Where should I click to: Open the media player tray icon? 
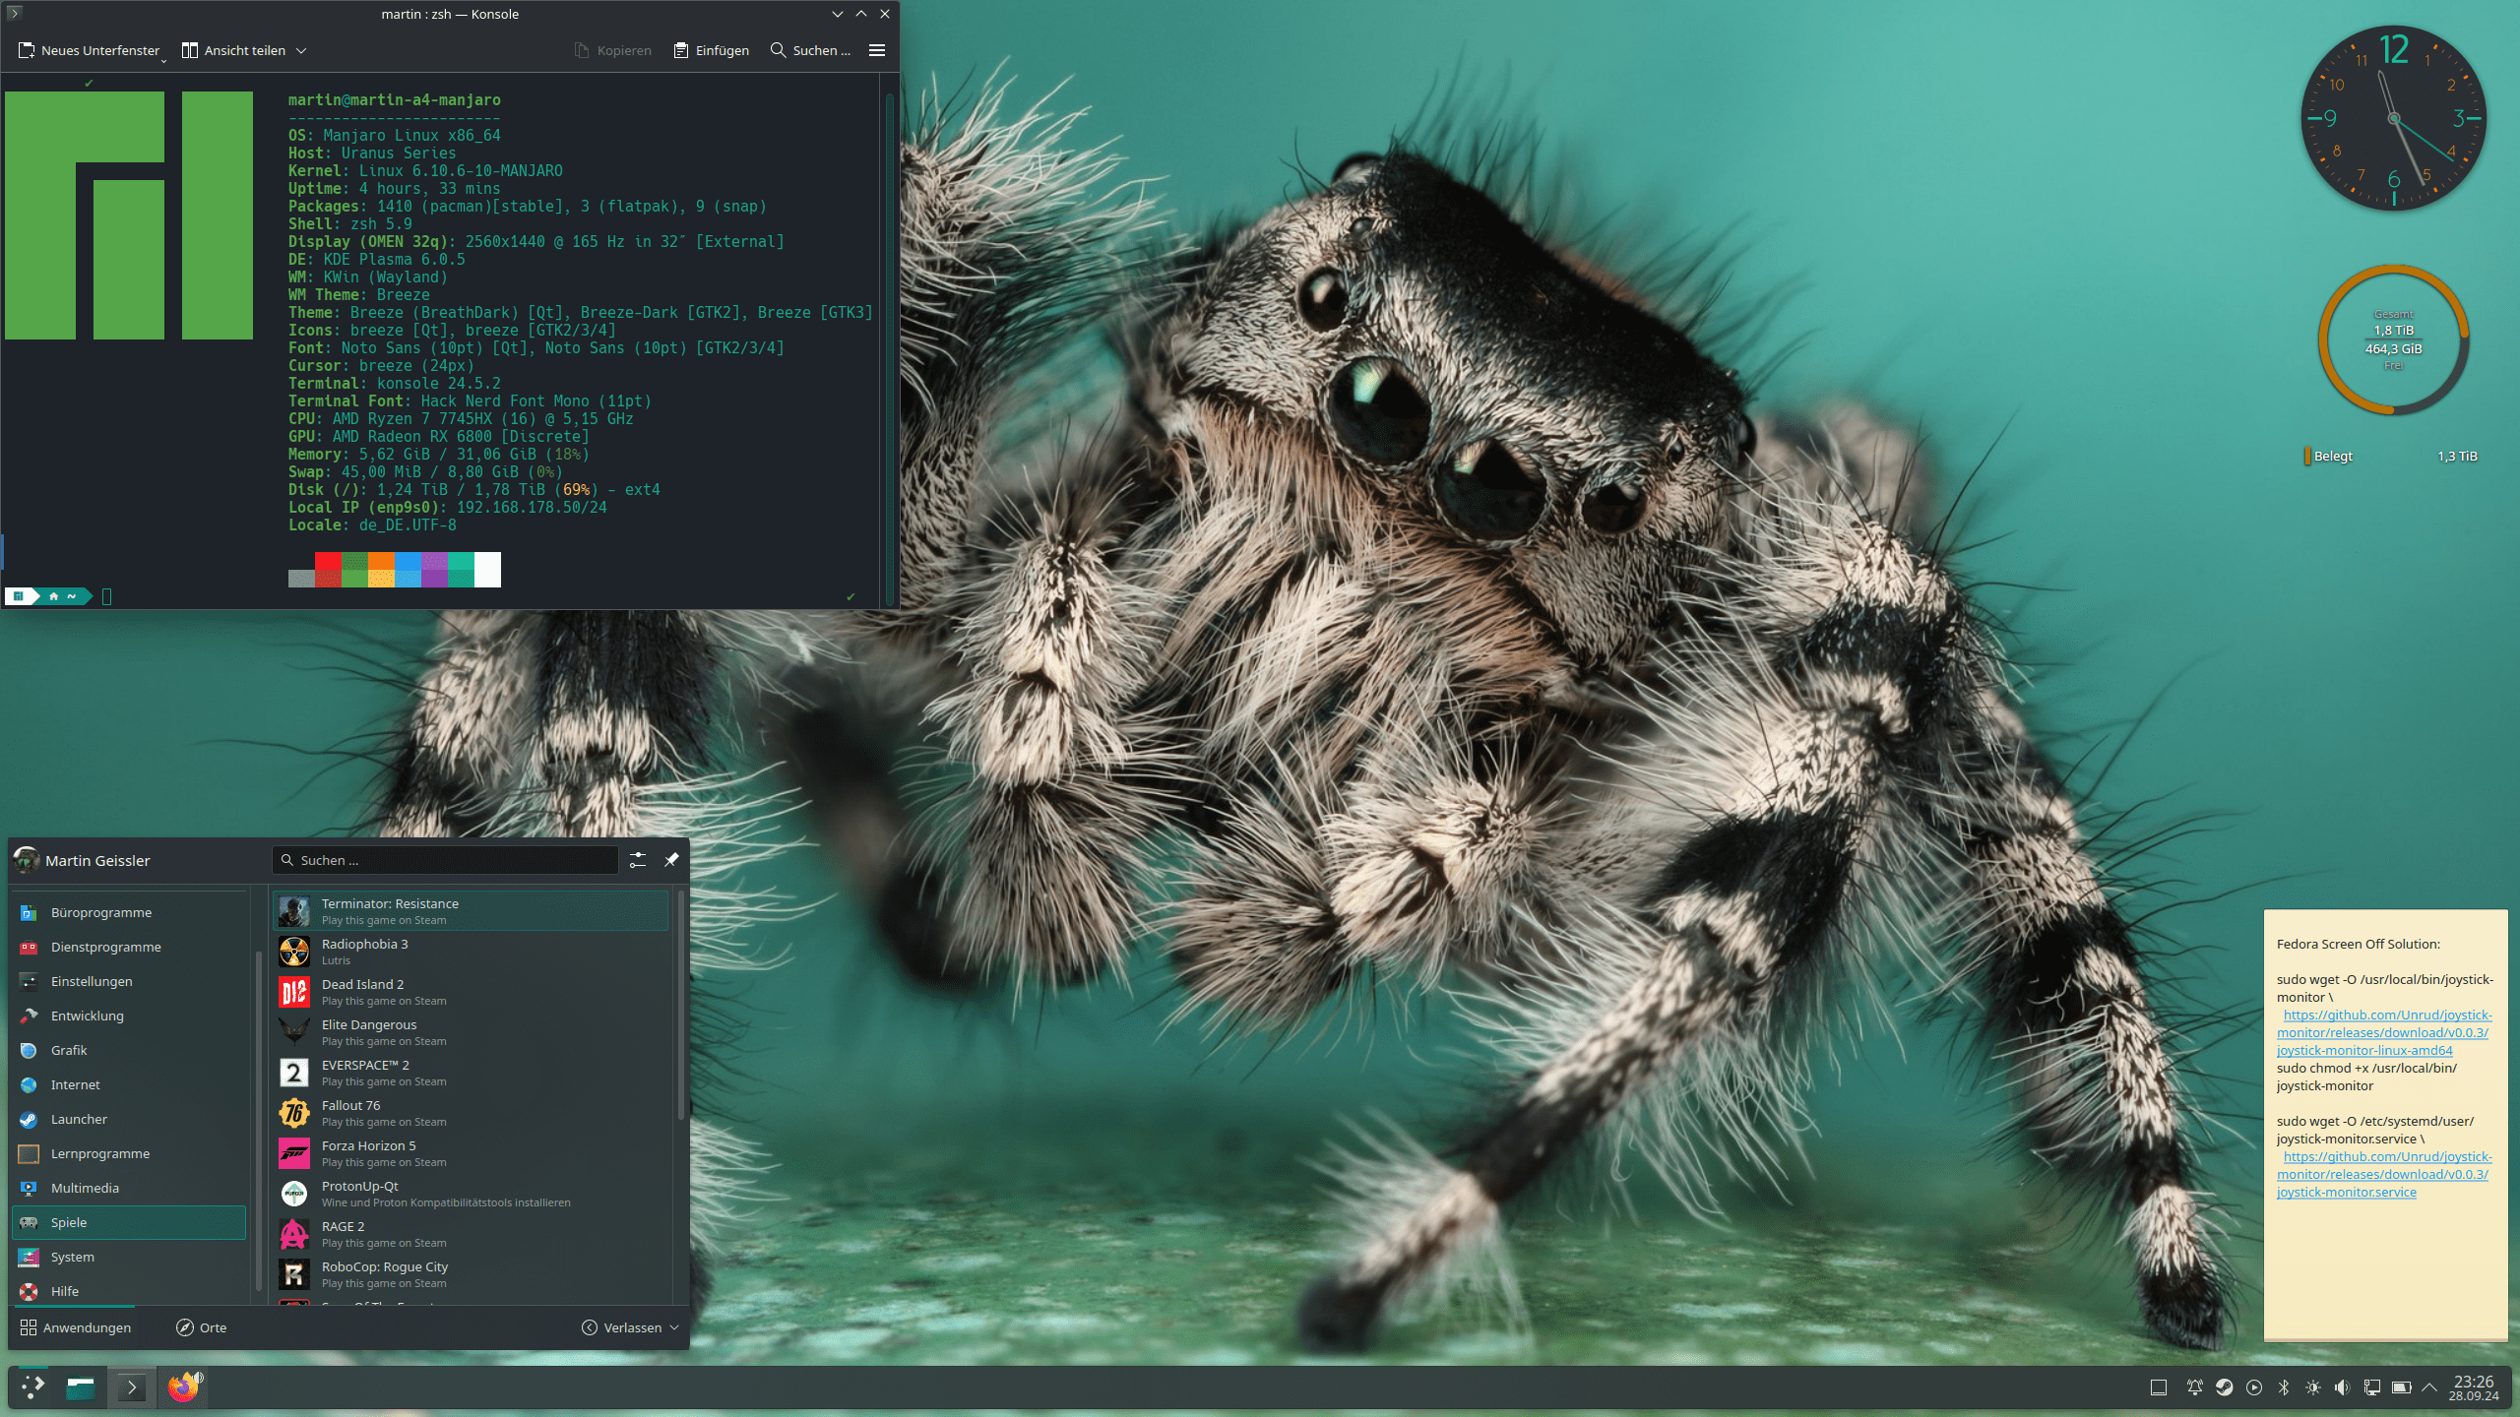click(x=2253, y=1387)
